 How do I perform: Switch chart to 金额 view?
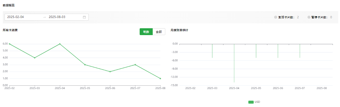tap(159, 32)
